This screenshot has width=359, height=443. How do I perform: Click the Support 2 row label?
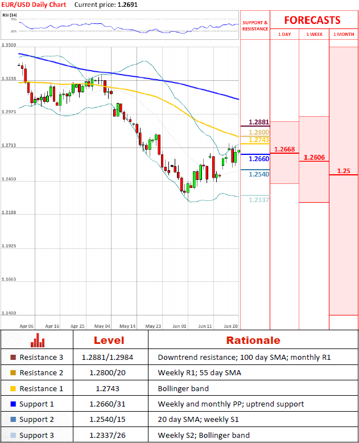(x=36, y=419)
